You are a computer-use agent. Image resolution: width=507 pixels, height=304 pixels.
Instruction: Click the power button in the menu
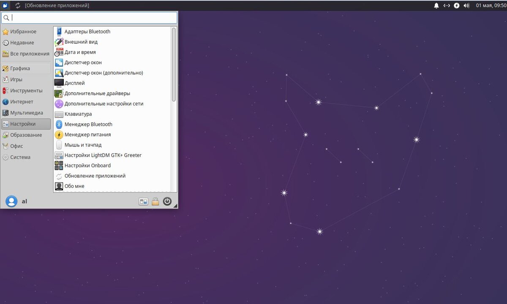(x=167, y=201)
